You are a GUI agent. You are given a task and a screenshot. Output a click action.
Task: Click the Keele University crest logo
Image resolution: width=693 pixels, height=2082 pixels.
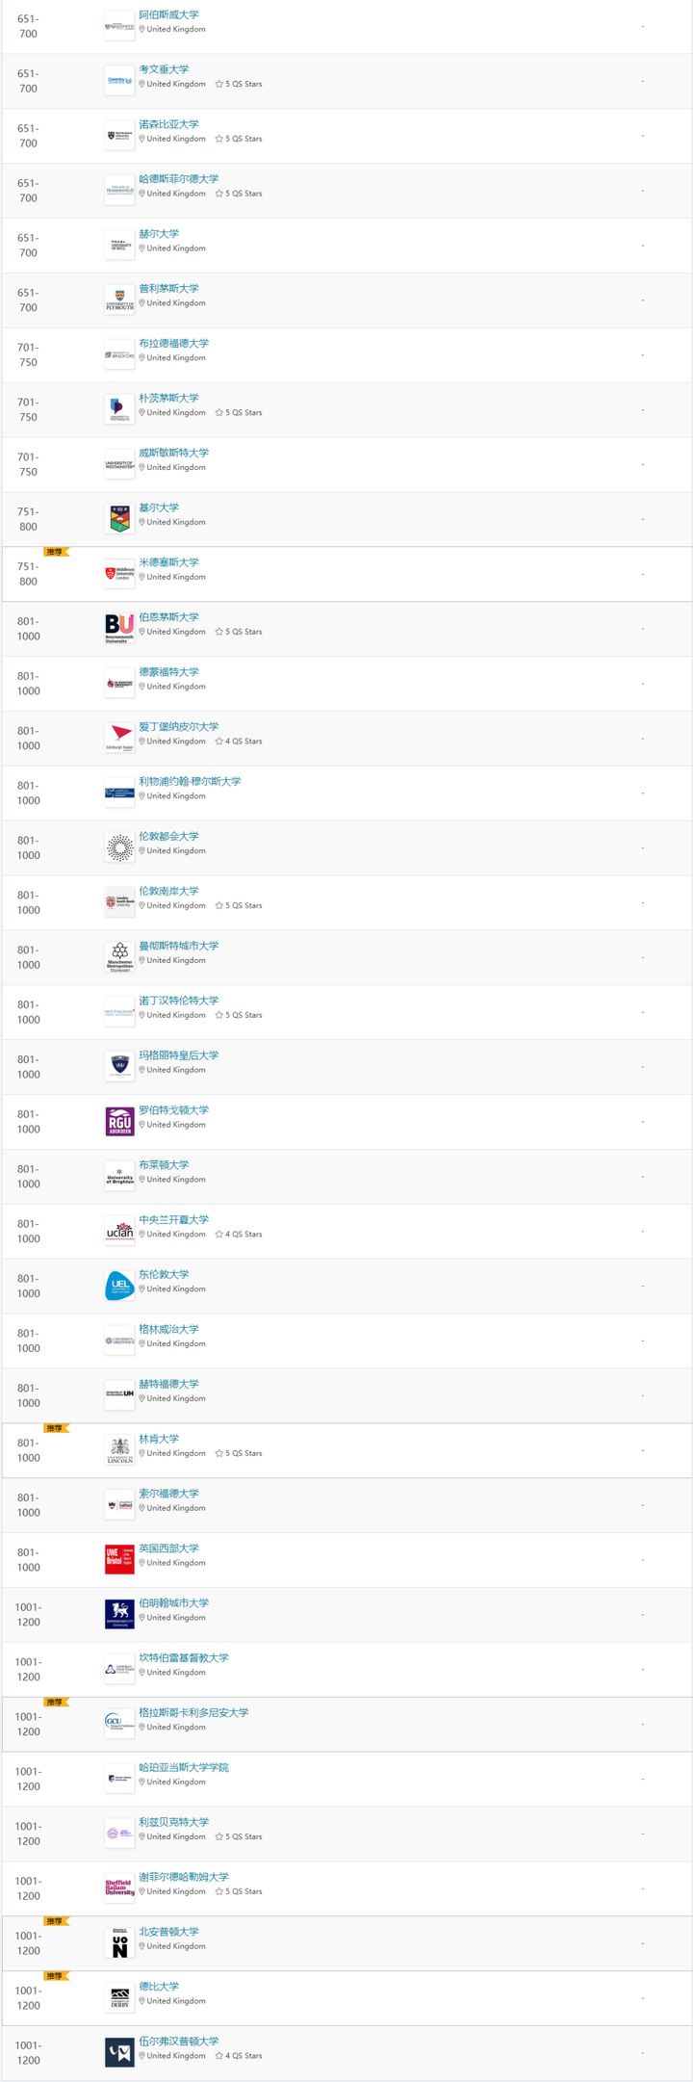point(119,519)
